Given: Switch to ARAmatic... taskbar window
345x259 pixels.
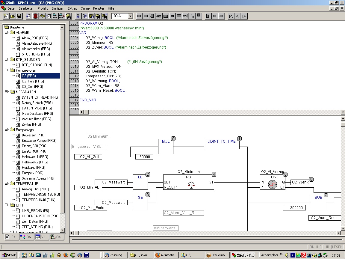Looking at the screenshot, I should 166,255.
